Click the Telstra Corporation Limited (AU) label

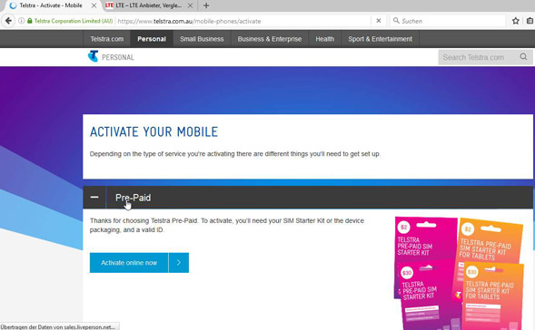point(74,21)
